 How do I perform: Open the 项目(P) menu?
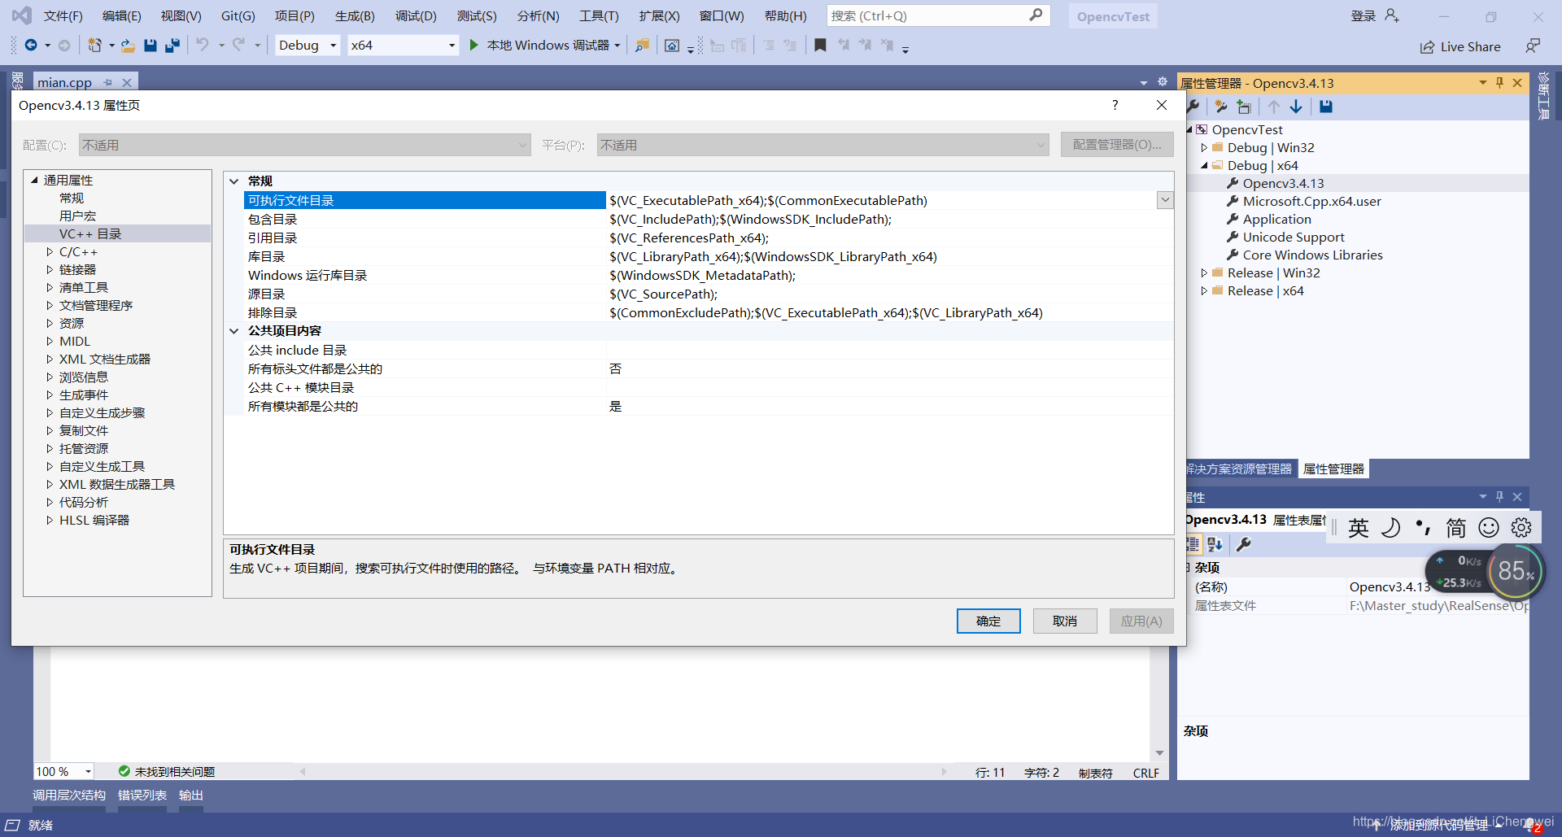pos(295,15)
